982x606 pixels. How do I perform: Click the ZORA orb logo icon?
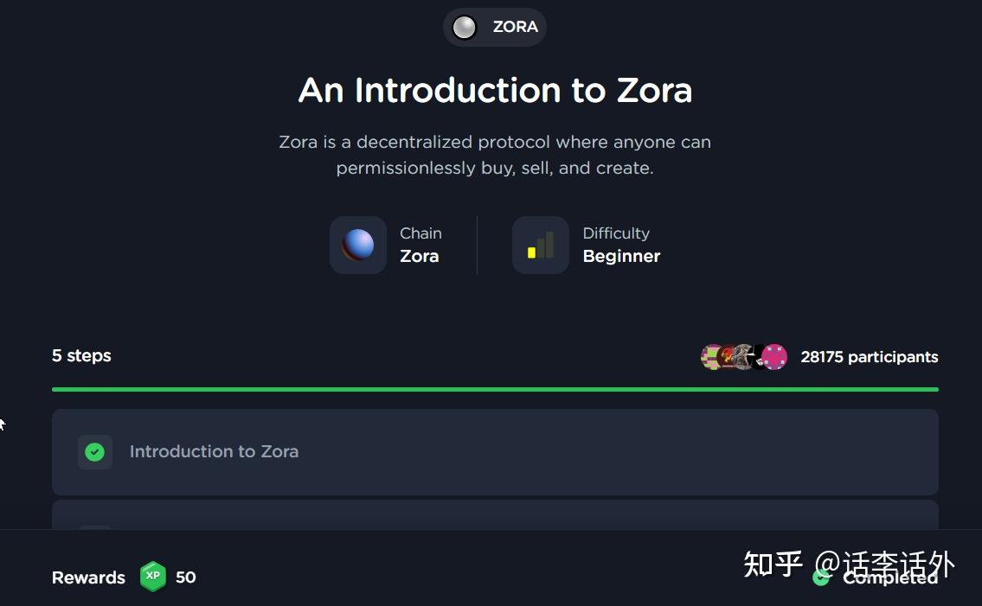pyautogui.click(x=465, y=27)
